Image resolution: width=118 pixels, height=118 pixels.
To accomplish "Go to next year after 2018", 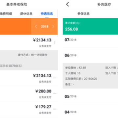I will [x=53, y=27].
